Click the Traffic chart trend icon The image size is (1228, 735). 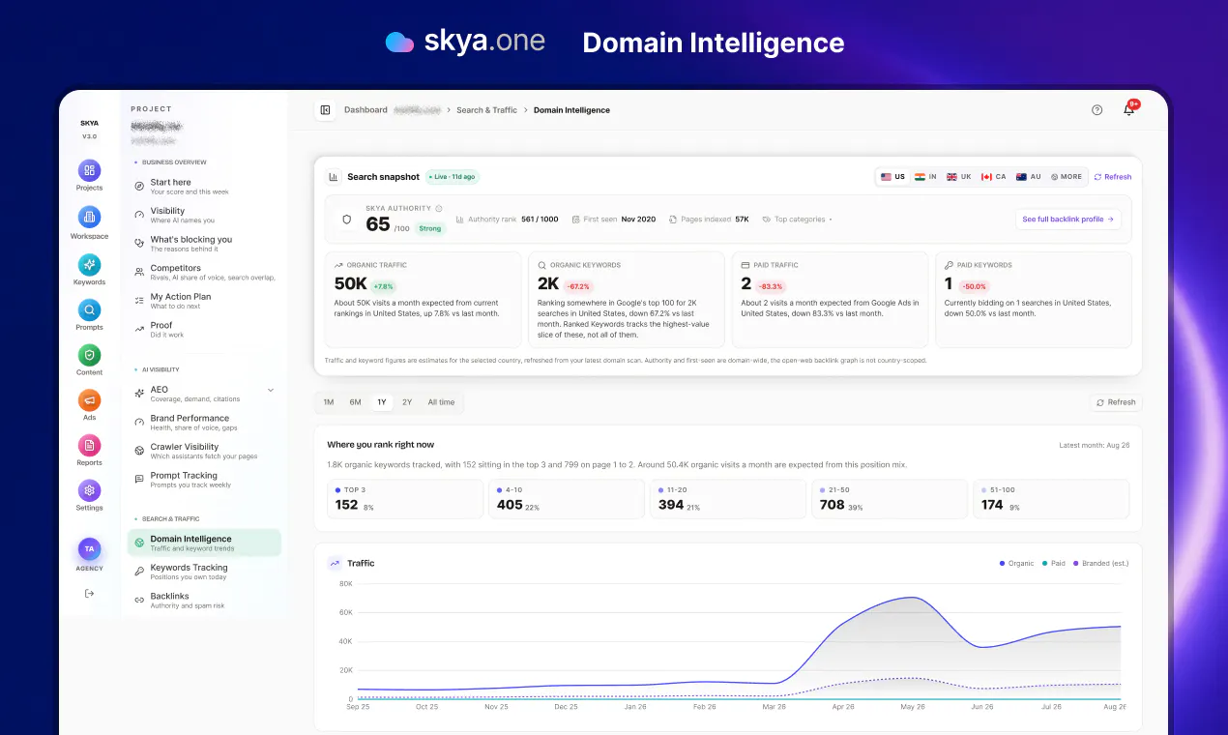coord(335,563)
